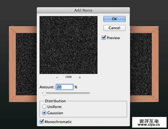Click the Add Noise dialog title bar

83,10
